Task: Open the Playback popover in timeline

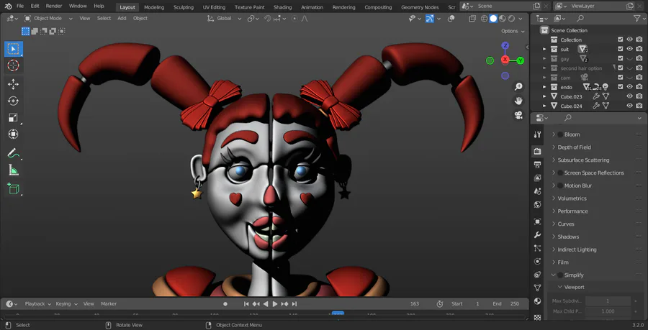Action: pyautogui.click(x=35, y=304)
